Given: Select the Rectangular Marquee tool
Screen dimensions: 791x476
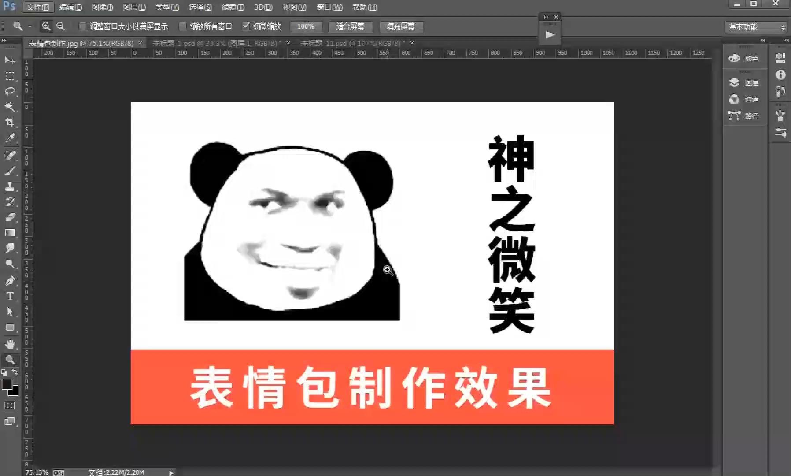Looking at the screenshot, I should point(10,76).
